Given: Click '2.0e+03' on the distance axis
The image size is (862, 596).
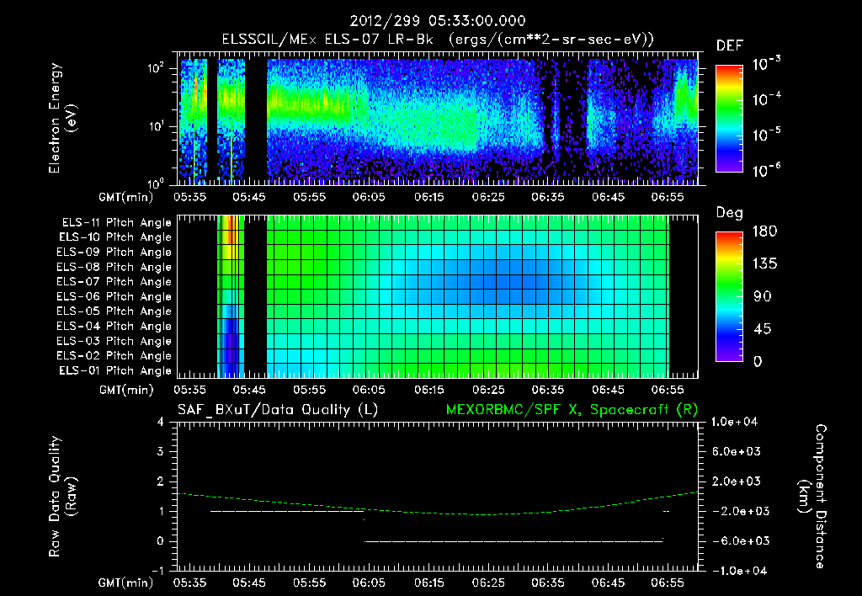Looking at the screenshot, I should pyautogui.click(x=737, y=482).
